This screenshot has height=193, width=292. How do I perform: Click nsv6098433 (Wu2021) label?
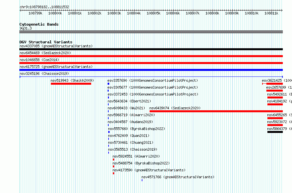coord(126,108)
